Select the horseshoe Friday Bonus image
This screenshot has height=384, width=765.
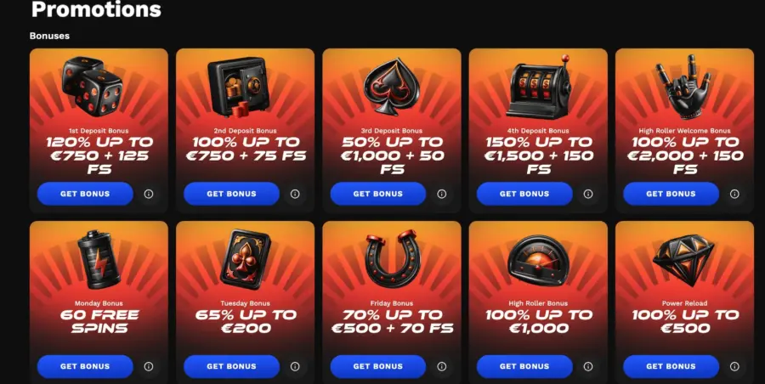pos(393,258)
